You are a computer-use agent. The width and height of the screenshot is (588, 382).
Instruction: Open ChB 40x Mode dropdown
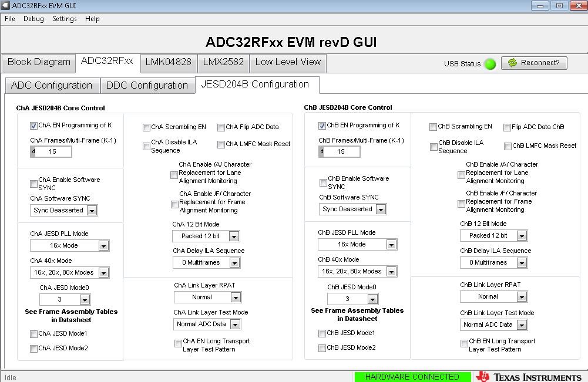pyautogui.click(x=357, y=272)
